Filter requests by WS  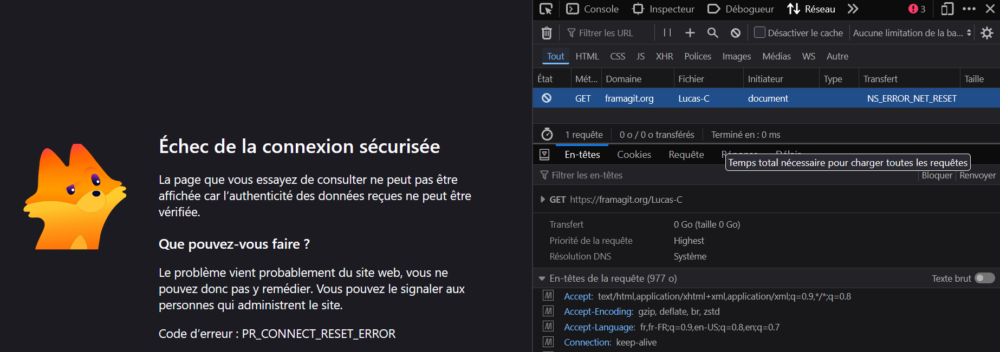pyautogui.click(x=809, y=56)
